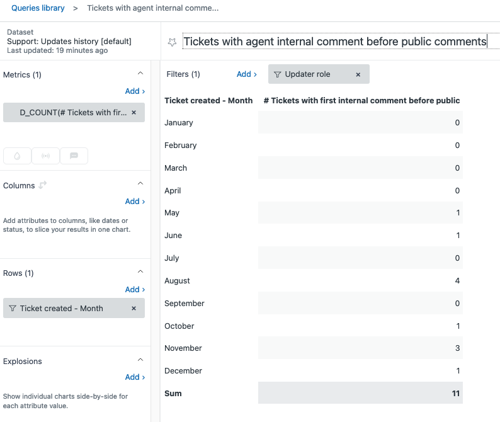Collapse the Columns panel

tap(140, 184)
